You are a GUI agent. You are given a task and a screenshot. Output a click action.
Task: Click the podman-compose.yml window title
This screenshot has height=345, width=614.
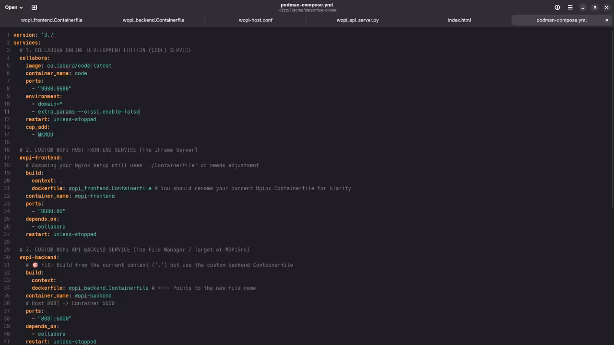pyautogui.click(x=307, y=5)
